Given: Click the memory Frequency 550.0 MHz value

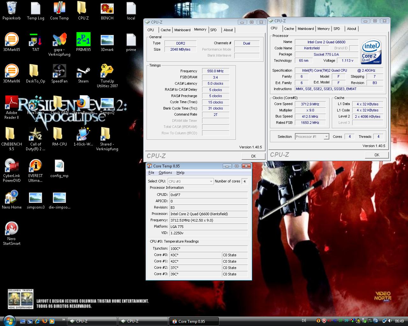Looking at the screenshot, I should pos(215,71).
